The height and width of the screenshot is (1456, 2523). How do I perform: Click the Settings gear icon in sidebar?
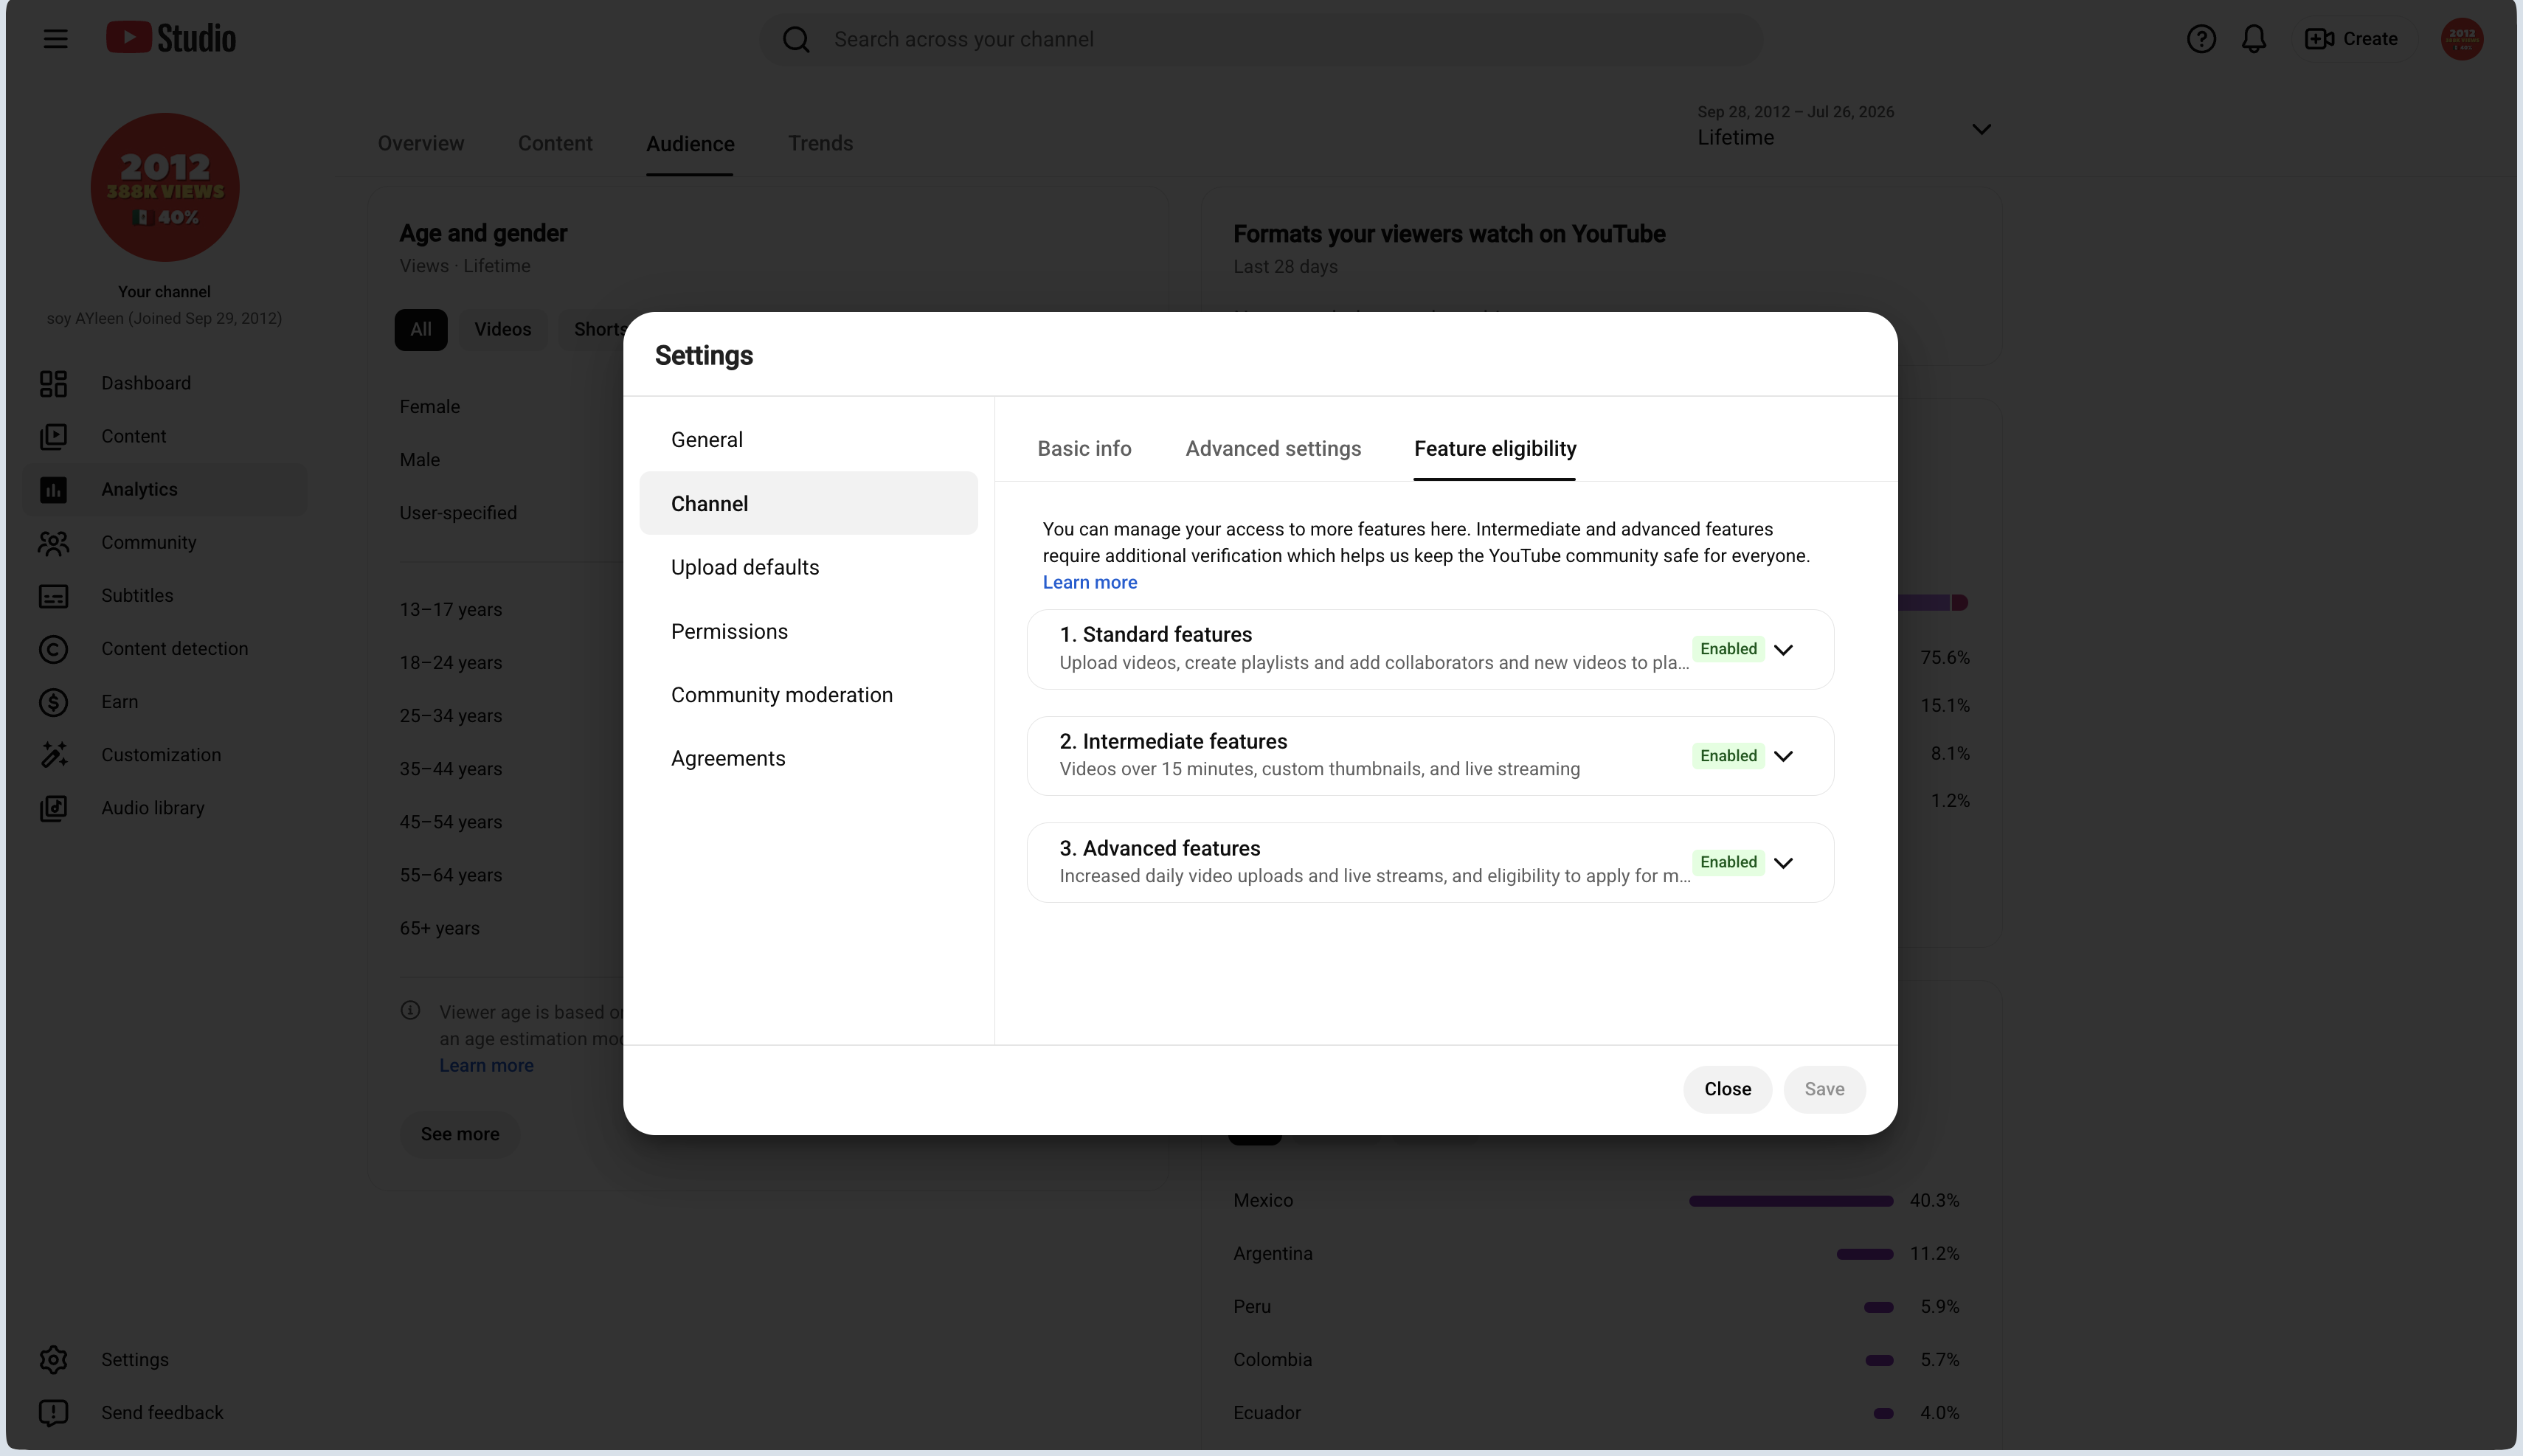click(x=54, y=1360)
